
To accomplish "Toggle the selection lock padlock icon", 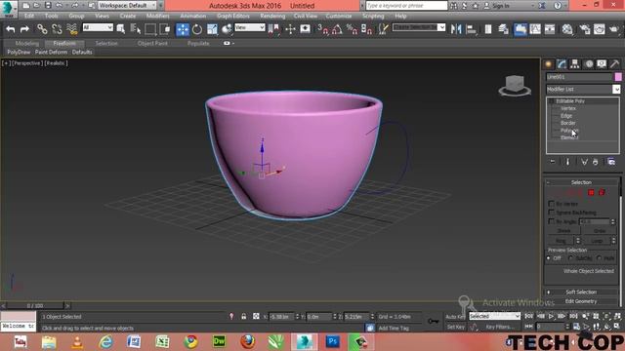I will (x=243, y=316).
